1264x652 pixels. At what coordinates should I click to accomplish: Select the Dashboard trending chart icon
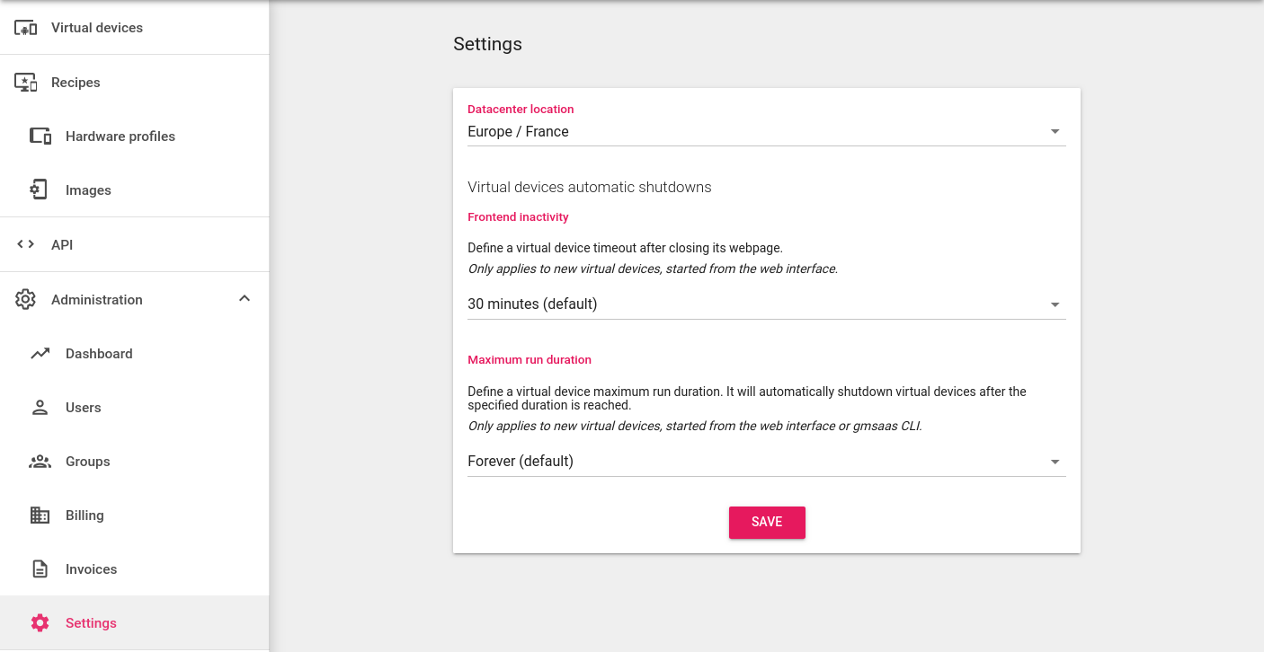point(40,353)
